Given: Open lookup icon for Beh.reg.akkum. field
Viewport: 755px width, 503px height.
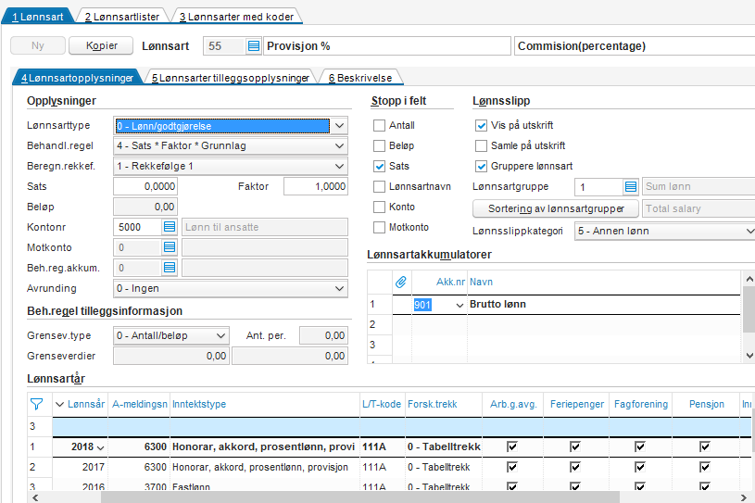Looking at the screenshot, I should point(170,268).
